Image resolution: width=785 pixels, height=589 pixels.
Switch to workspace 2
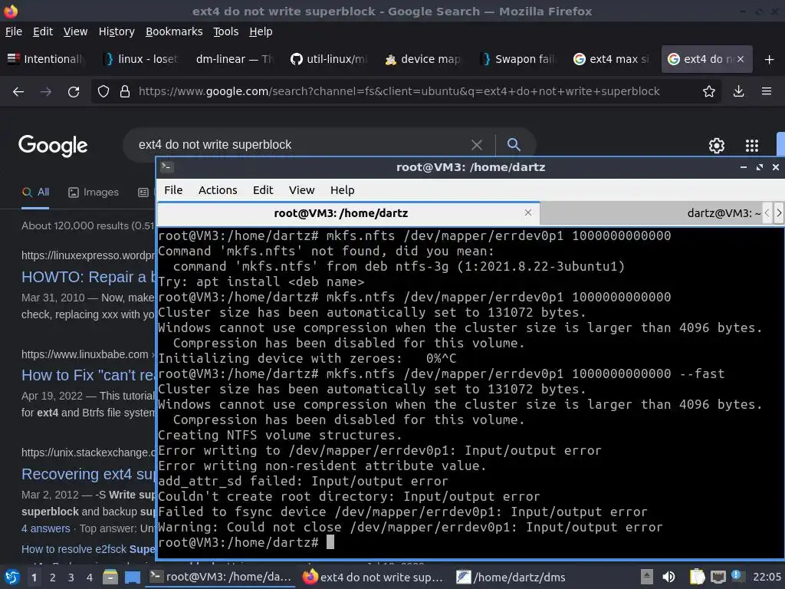[x=53, y=577]
